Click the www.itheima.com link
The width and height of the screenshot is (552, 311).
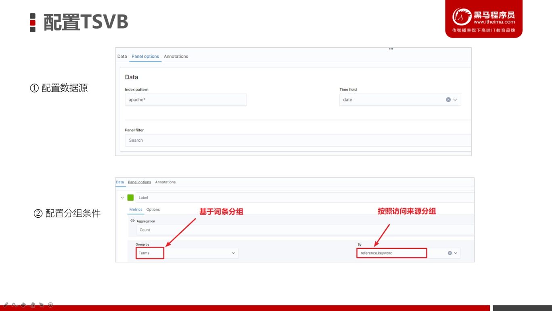click(x=494, y=22)
